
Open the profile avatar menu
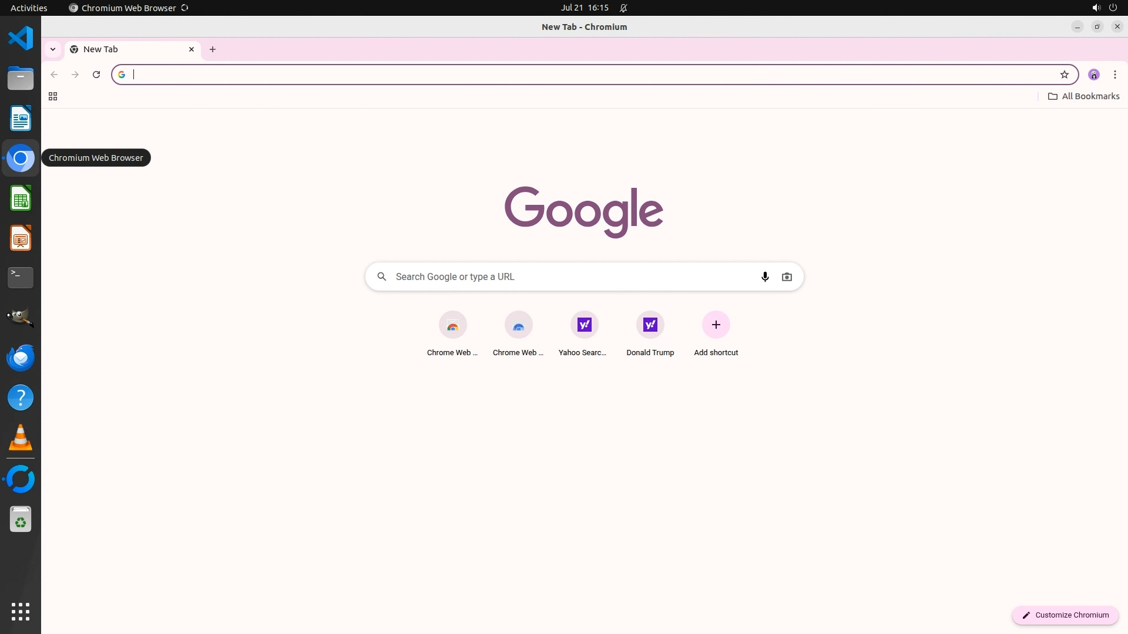(1093, 75)
